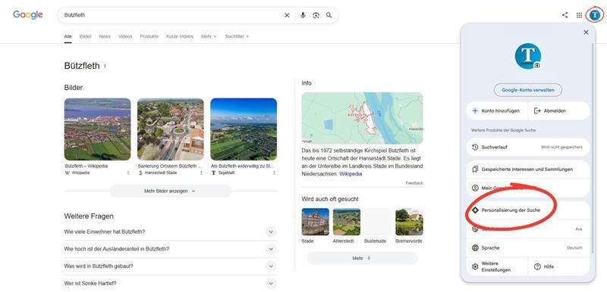This screenshot has height=292, width=607.
Task: Open the three-dot menu beside Bützfleth heading
Action: point(105,66)
